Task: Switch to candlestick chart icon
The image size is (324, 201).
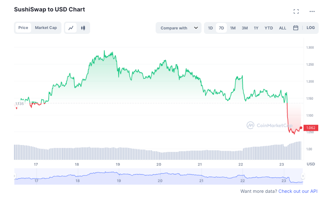Action: coord(83,28)
